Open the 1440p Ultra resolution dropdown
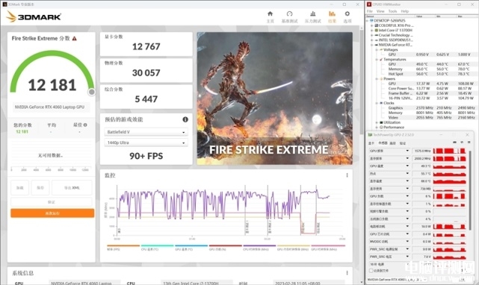The height and width of the screenshot is (285, 479). (146, 142)
